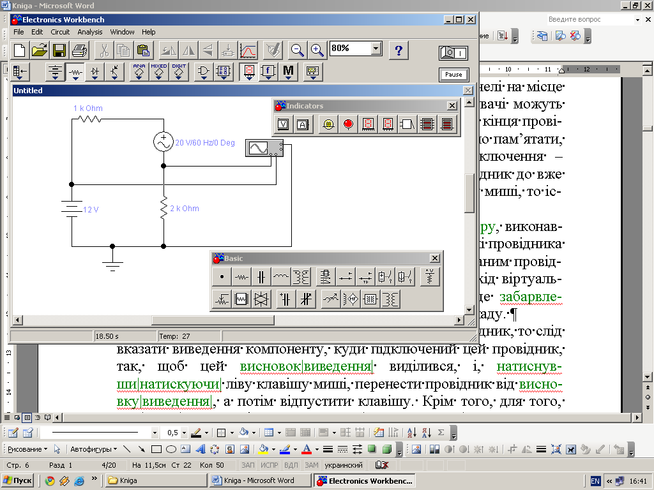
Task: Open line weight 0,5 dropdown in Word
Action: coord(184,433)
